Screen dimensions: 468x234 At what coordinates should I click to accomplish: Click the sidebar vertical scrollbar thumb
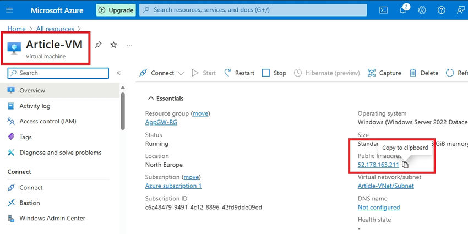pos(123,111)
